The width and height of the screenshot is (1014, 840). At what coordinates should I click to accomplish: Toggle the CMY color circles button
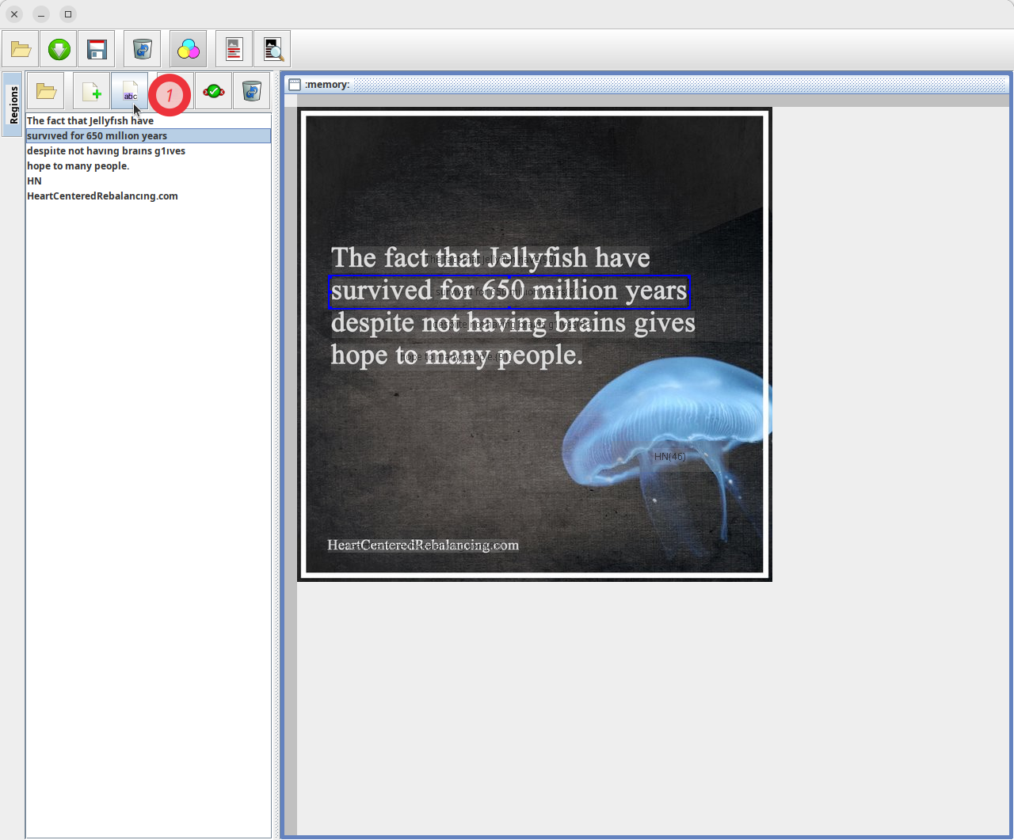(189, 50)
